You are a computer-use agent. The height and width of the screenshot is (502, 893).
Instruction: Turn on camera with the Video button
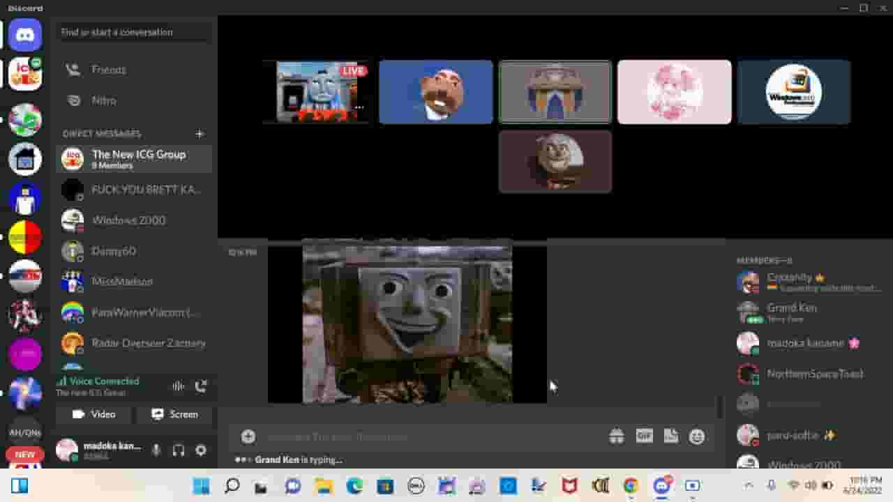94,414
